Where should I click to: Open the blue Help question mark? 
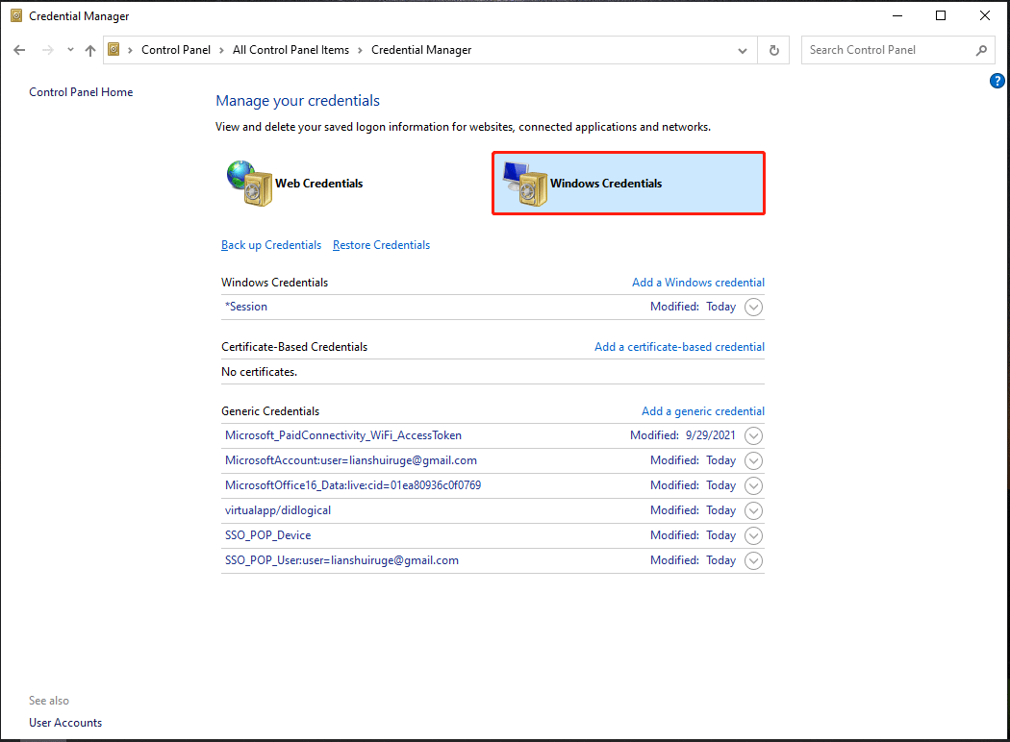point(997,81)
